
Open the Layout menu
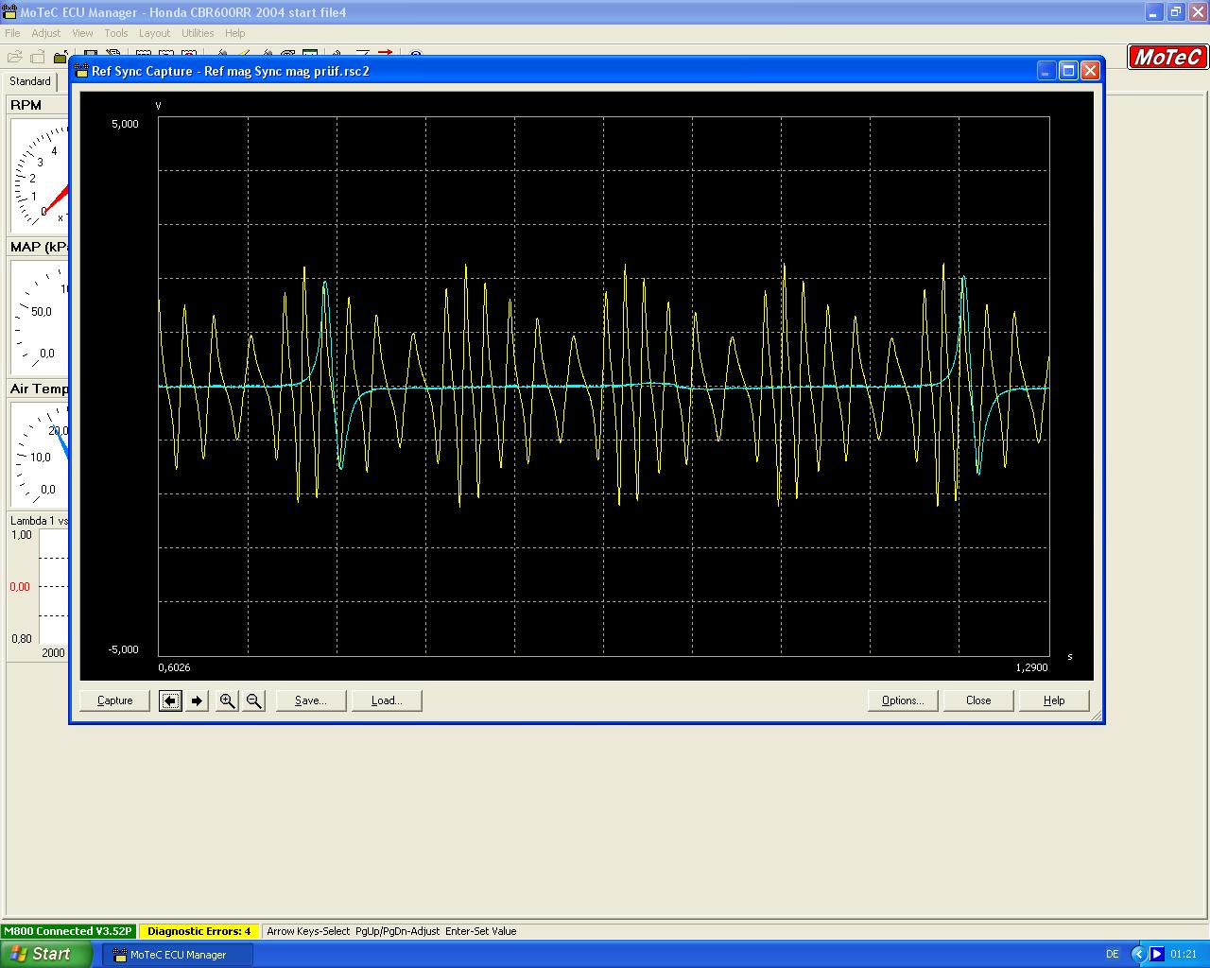(x=154, y=33)
